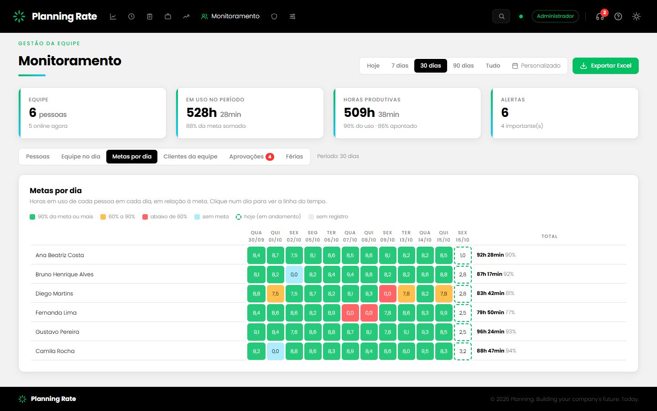The height and width of the screenshot is (411, 657).
Task: Select the Metas por dia tab
Action: (132, 157)
